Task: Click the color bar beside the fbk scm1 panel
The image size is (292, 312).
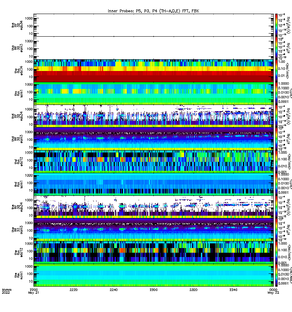Action: coord(276,275)
